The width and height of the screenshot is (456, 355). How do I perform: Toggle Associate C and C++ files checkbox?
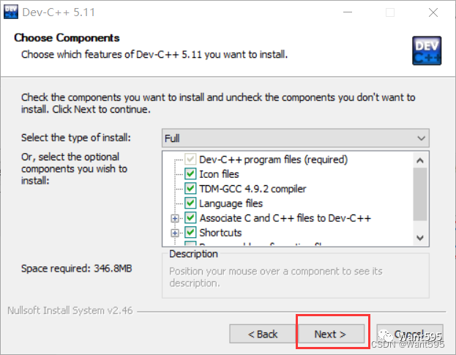pyautogui.click(x=191, y=218)
